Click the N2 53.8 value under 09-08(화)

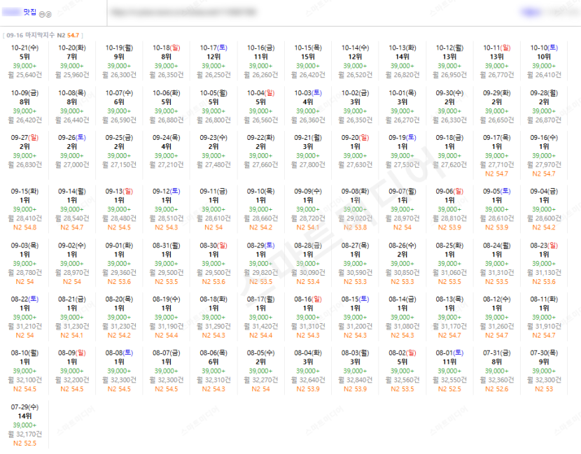click(x=356, y=227)
